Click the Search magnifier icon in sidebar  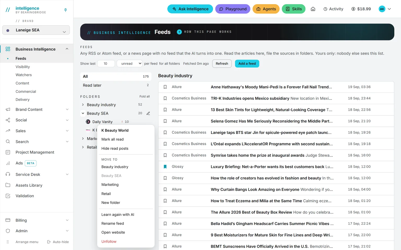(x=8, y=142)
